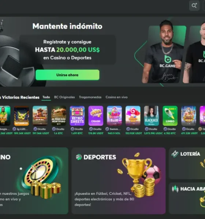Switch to BC Originales tab
Screen dimensions: 205x219
click(x=64, y=97)
